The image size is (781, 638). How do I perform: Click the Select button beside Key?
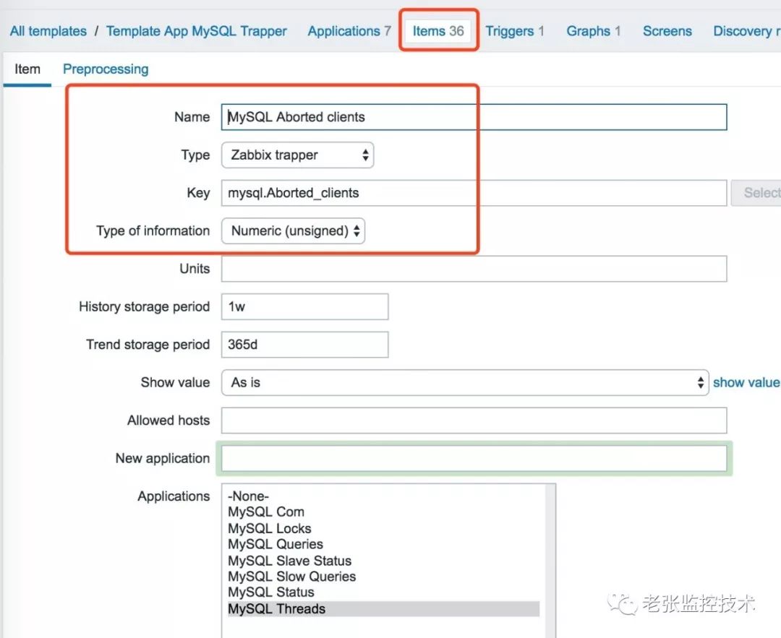tap(756, 193)
